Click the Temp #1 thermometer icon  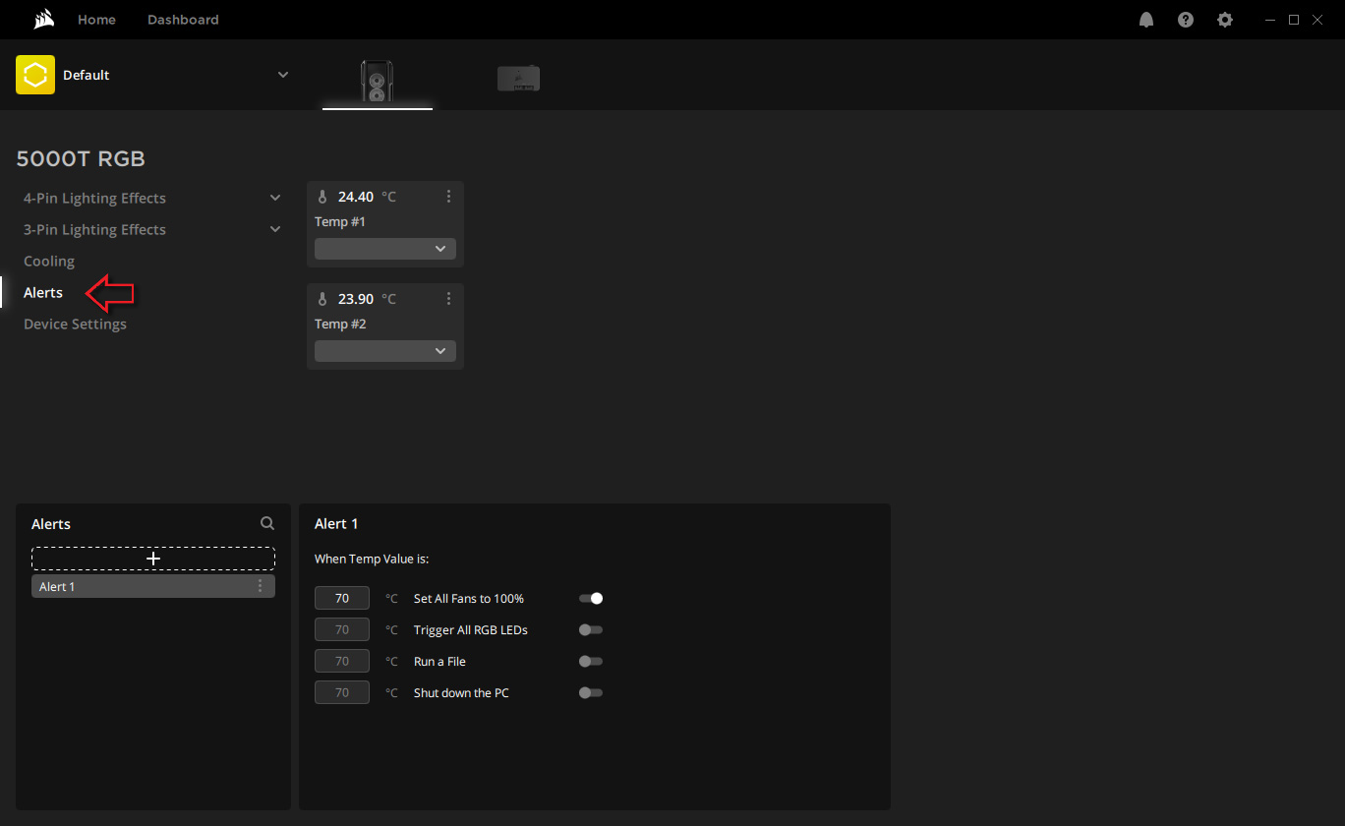tap(322, 197)
